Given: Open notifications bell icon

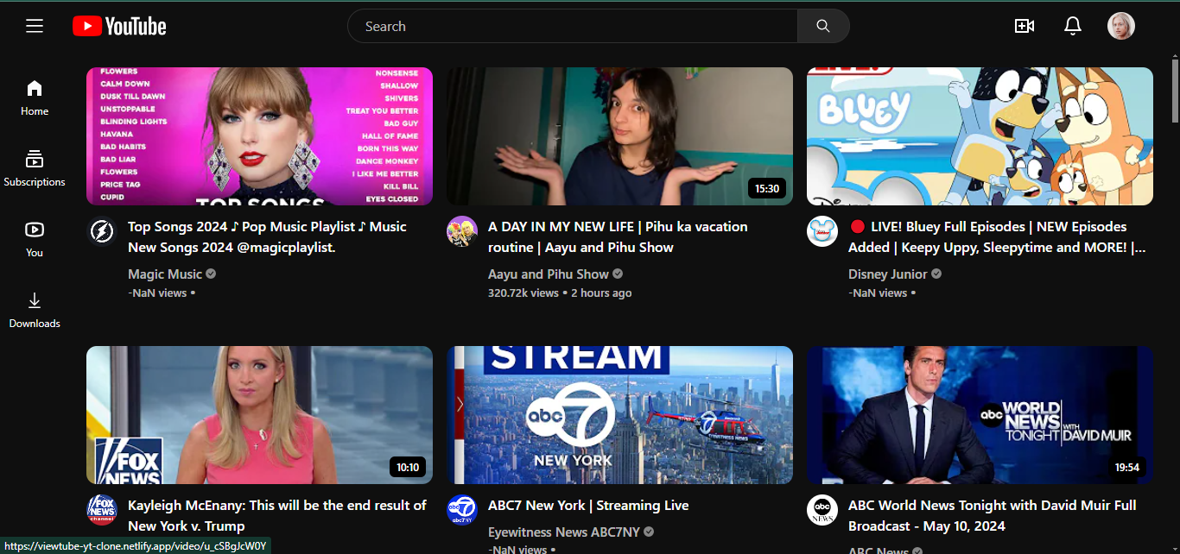Looking at the screenshot, I should 1073,26.
